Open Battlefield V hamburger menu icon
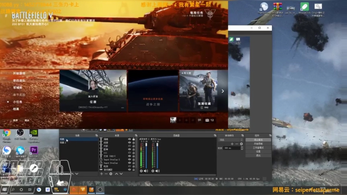Image resolution: width=347 pixels, height=195 pixels. tap(6, 16)
